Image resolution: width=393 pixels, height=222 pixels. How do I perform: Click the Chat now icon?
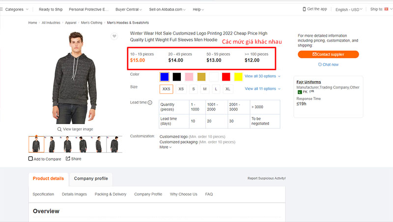point(320,64)
